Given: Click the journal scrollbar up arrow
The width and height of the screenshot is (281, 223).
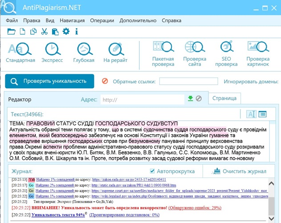Looking at the screenshot, I should (x=271, y=183).
